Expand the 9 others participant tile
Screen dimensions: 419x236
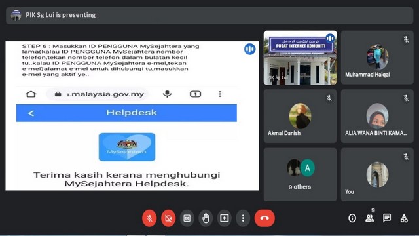(300, 174)
